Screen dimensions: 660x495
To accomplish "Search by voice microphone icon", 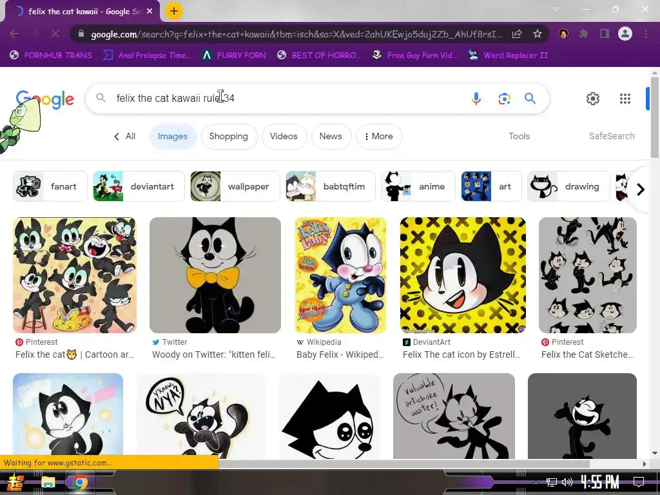I will click(476, 98).
